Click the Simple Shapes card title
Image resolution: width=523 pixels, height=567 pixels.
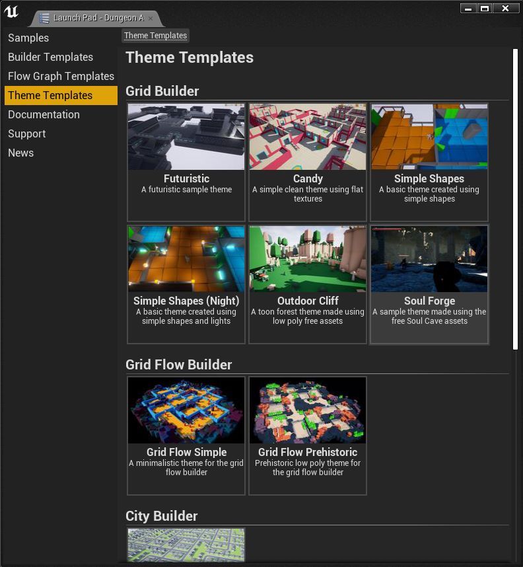429,178
